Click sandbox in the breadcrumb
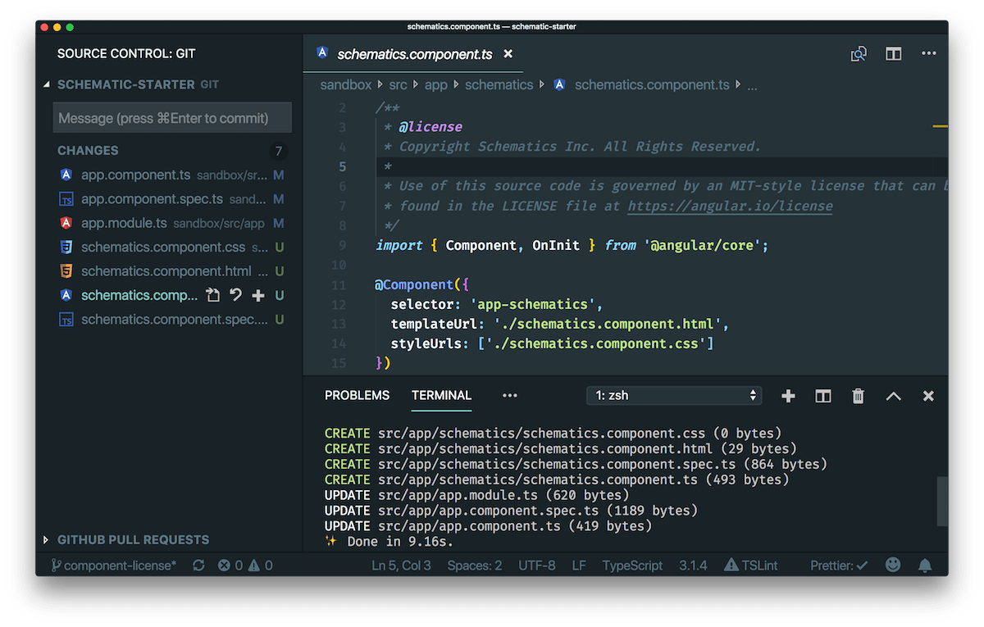Viewport: 984px width, 627px height. click(346, 84)
